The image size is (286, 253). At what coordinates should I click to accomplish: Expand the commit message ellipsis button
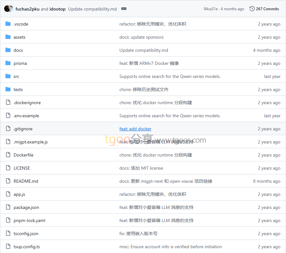click(x=124, y=9)
